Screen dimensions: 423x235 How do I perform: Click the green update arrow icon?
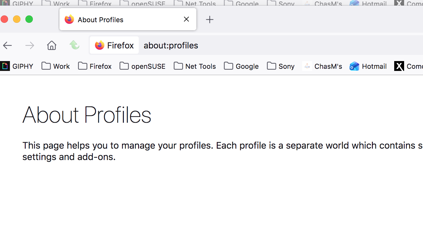click(74, 45)
